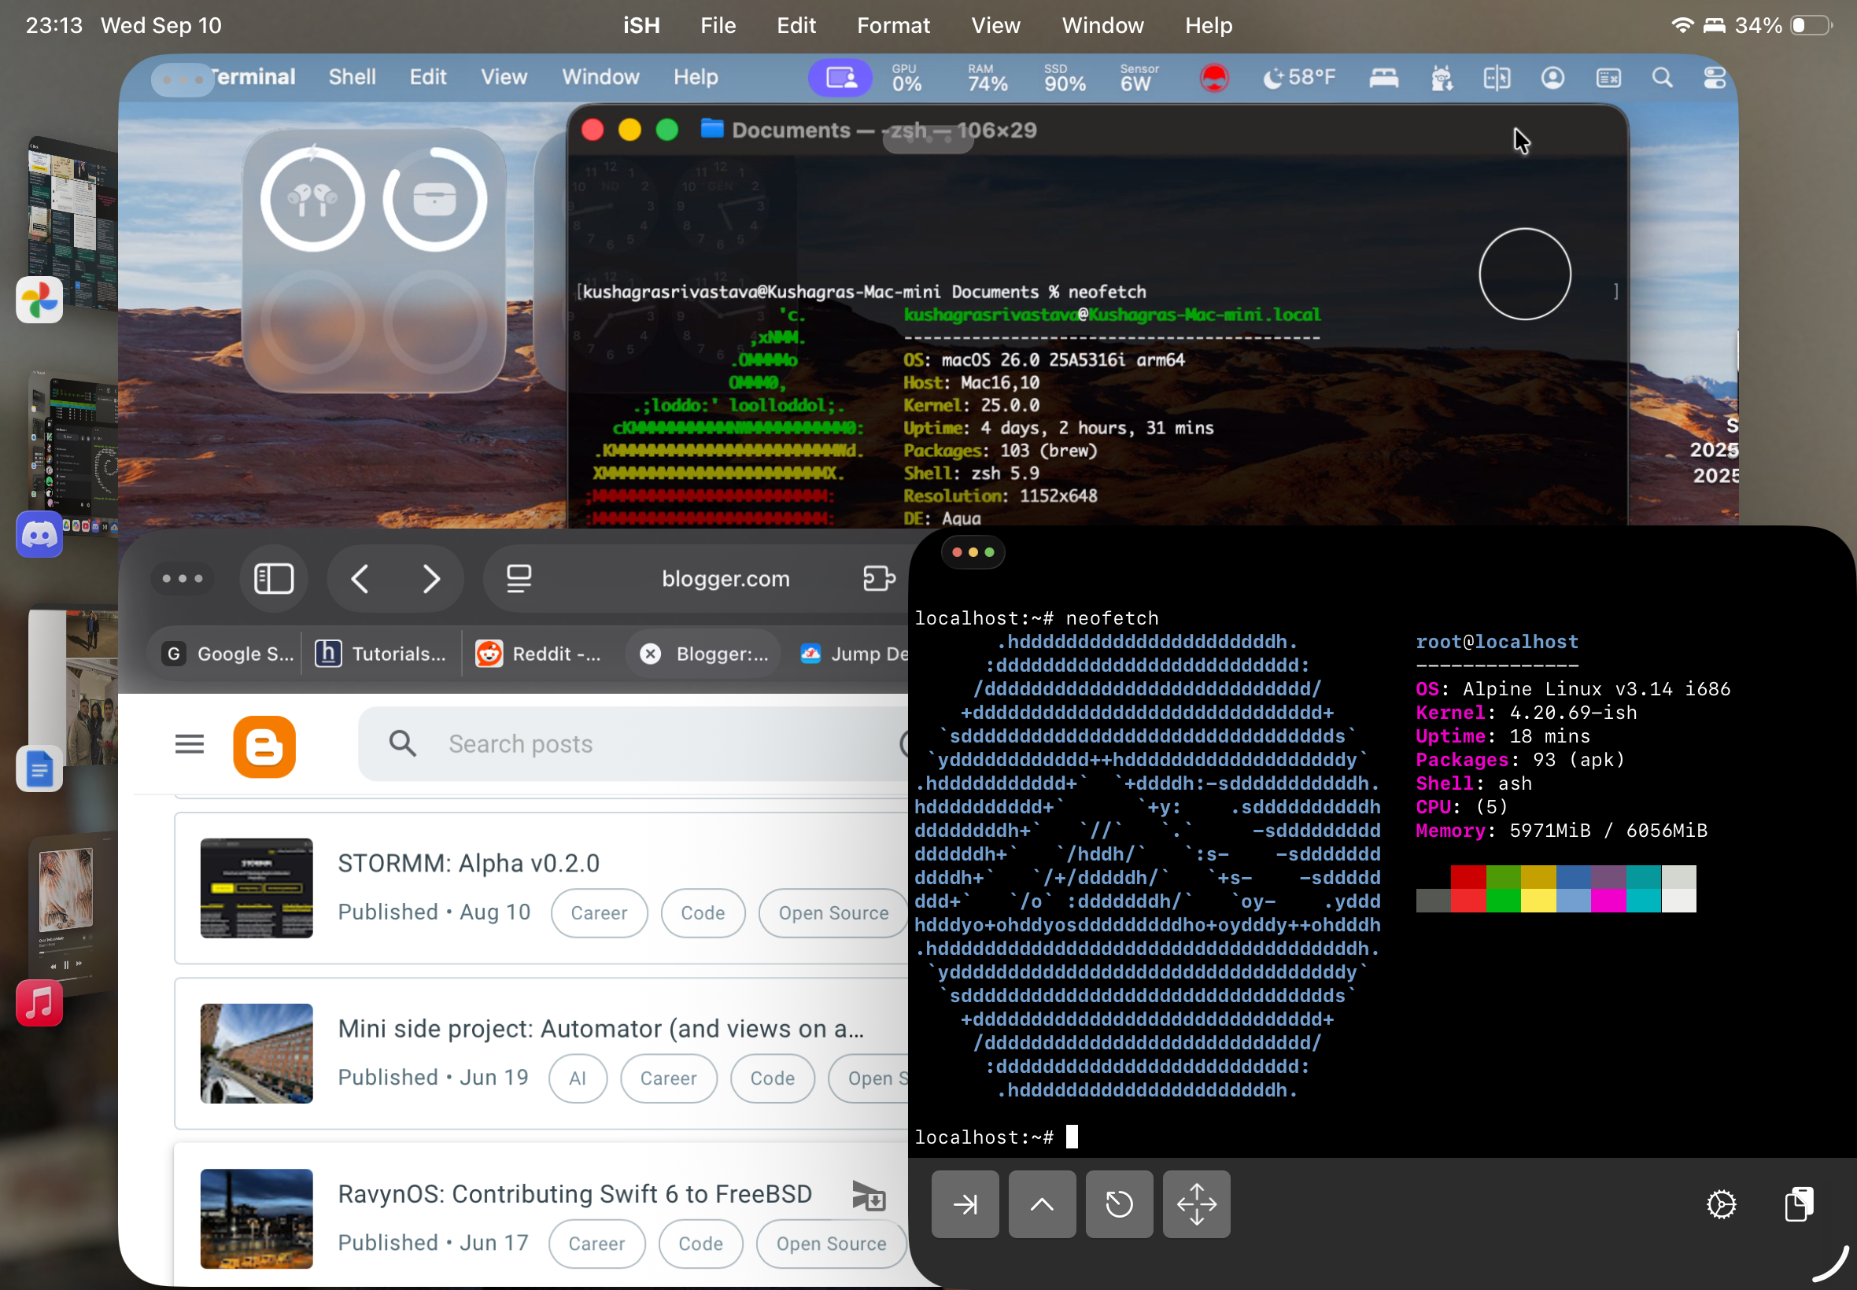Open the Format menu in menu bar
This screenshot has width=1857, height=1290.
pos(892,26)
